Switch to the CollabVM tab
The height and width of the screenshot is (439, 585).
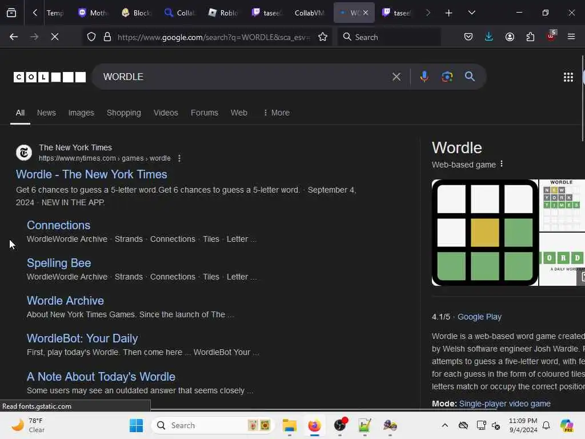click(x=309, y=13)
